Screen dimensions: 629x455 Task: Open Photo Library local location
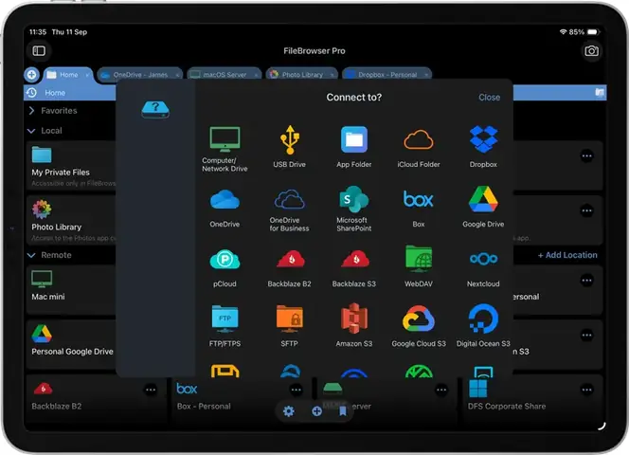click(x=72, y=221)
